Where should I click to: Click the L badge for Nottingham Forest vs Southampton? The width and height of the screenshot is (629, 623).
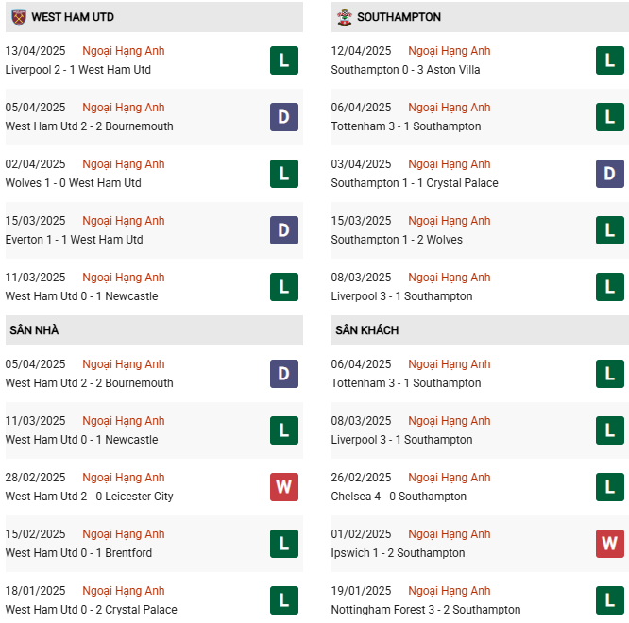point(609,600)
